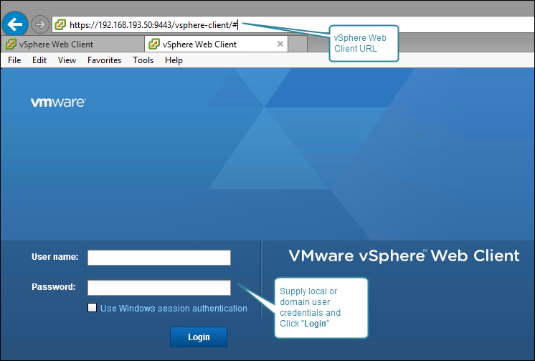The image size is (535, 361).
Task: Open the Favorites menu
Action: coord(104,60)
